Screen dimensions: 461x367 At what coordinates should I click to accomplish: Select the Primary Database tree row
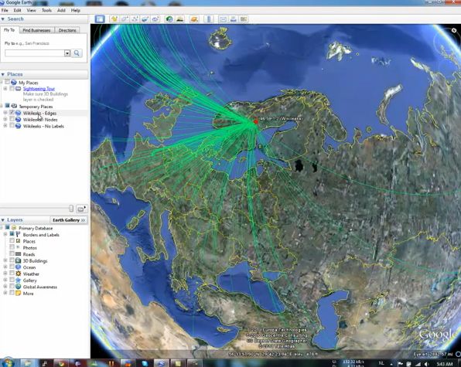(36, 228)
